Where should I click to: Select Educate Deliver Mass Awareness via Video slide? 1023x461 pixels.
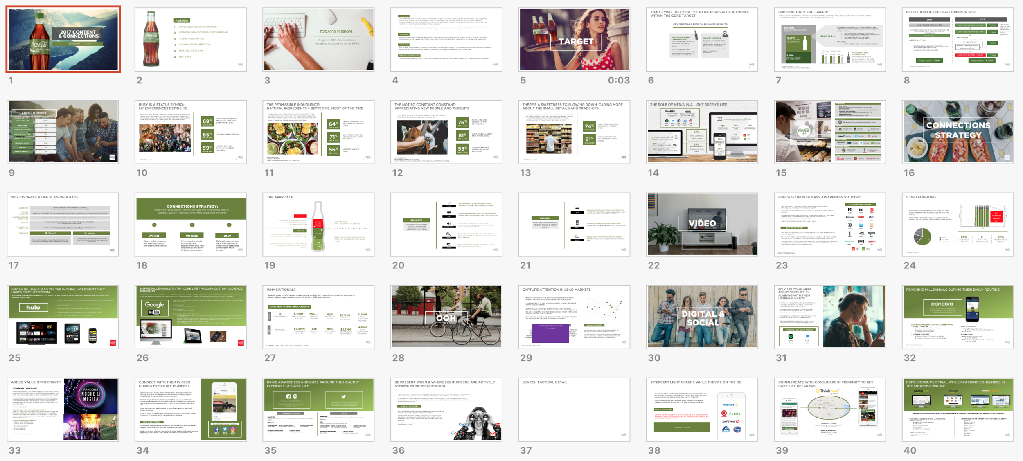click(830, 225)
